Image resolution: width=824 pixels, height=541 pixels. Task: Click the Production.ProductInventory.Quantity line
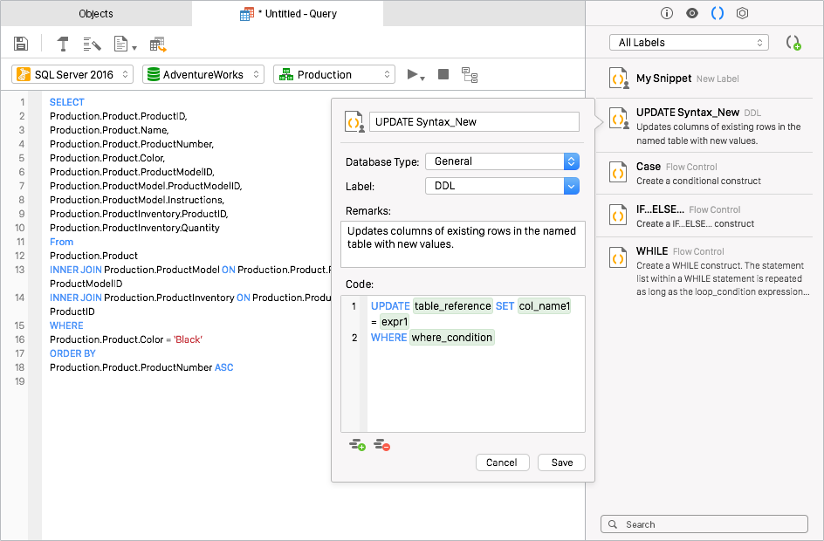click(134, 228)
